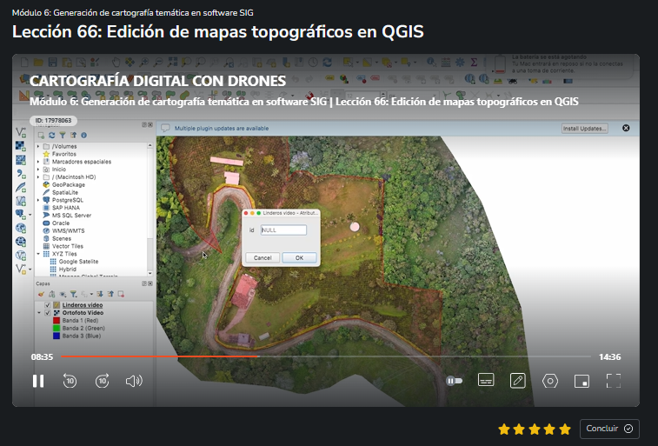Enable picture-in-picture mode
Image resolution: width=658 pixels, height=446 pixels.
pos(582,381)
